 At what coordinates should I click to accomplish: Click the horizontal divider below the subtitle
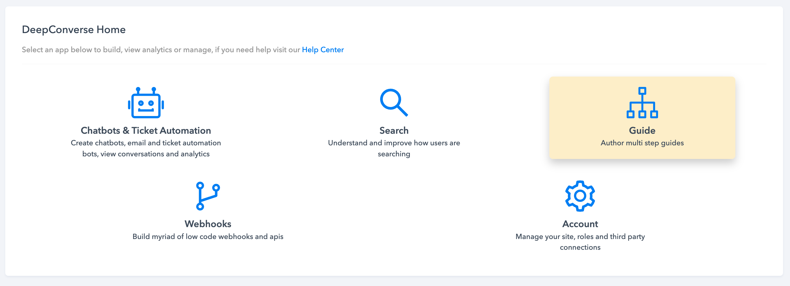[394, 64]
